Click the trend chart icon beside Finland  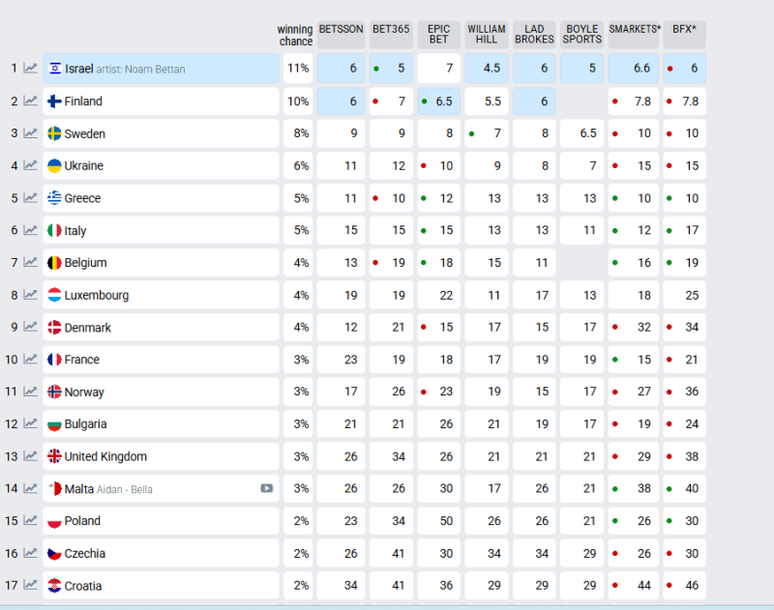click(x=31, y=102)
